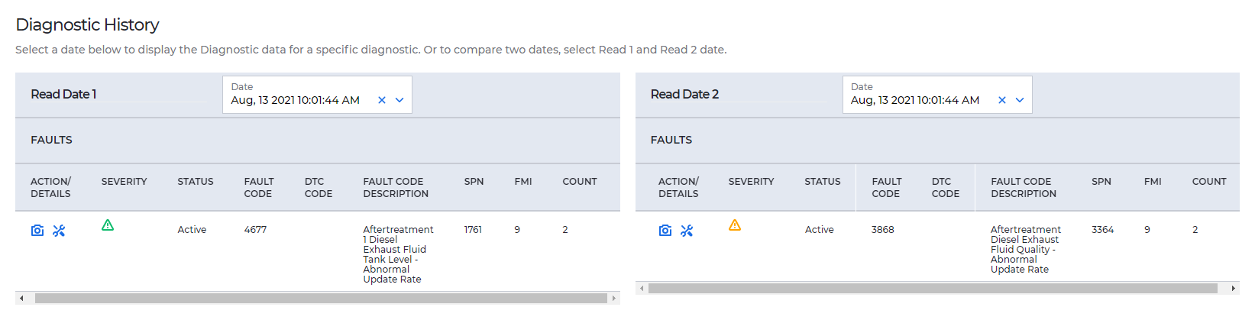
Task: Click Read Date 1 date field
Action: (317, 95)
